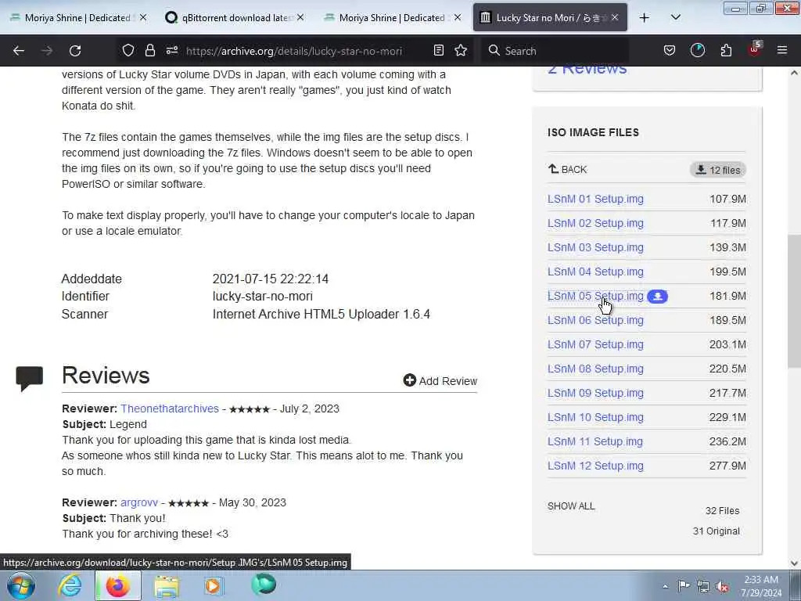
Task: Open the site permissions icon in the address bar
Action: pyautogui.click(x=172, y=50)
